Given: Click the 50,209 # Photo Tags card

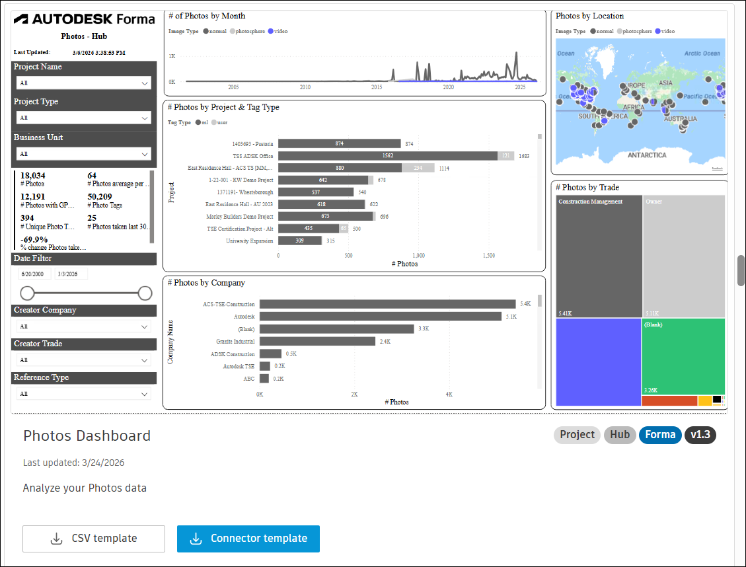Looking at the screenshot, I should click(104, 201).
